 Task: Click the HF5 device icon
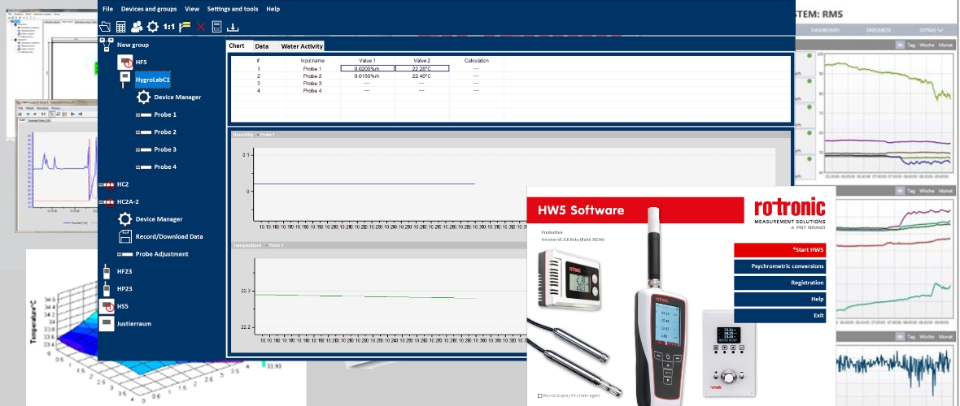(125, 62)
